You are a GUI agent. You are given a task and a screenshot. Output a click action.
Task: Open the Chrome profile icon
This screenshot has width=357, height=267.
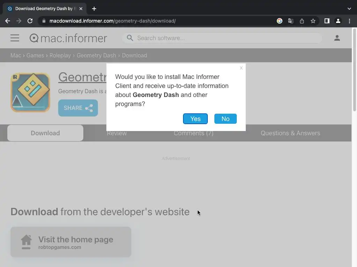(338, 21)
